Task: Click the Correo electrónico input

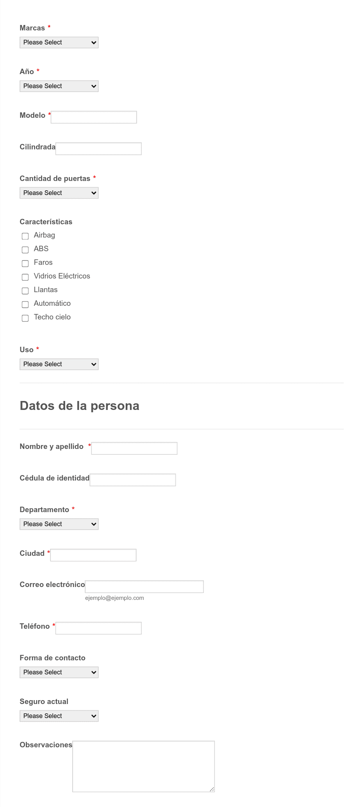Action: tap(144, 587)
